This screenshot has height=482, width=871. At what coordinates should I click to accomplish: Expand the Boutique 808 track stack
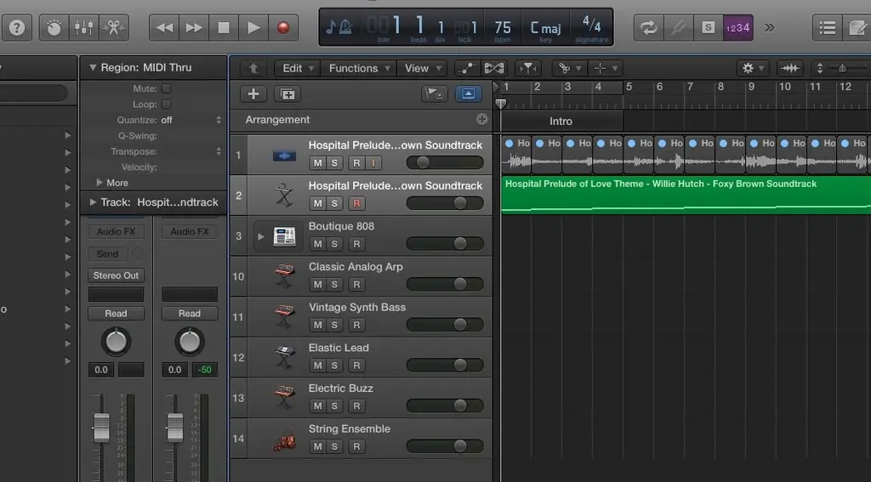click(260, 236)
